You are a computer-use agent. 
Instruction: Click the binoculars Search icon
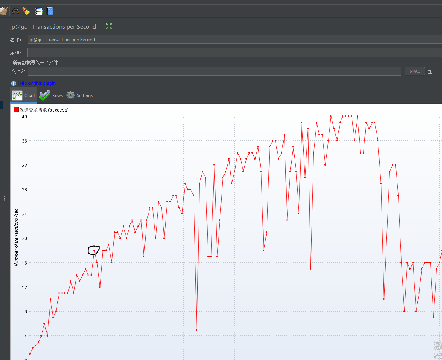pyautogui.click(x=16, y=11)
